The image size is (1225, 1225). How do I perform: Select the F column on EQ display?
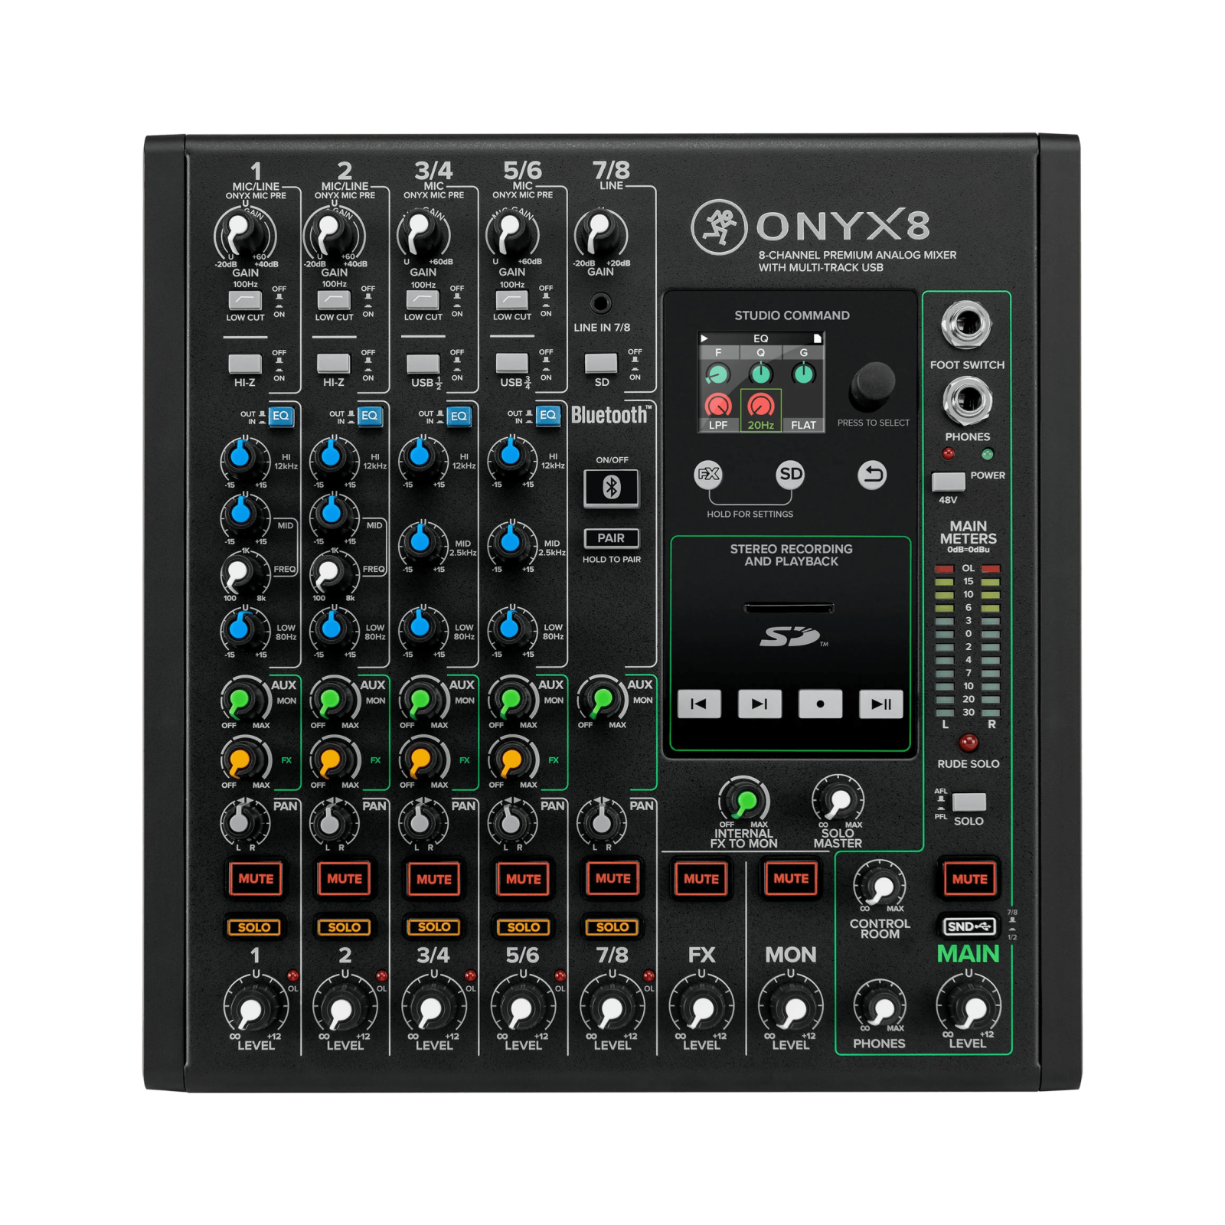pyautogui.click(x=718, y=353)
